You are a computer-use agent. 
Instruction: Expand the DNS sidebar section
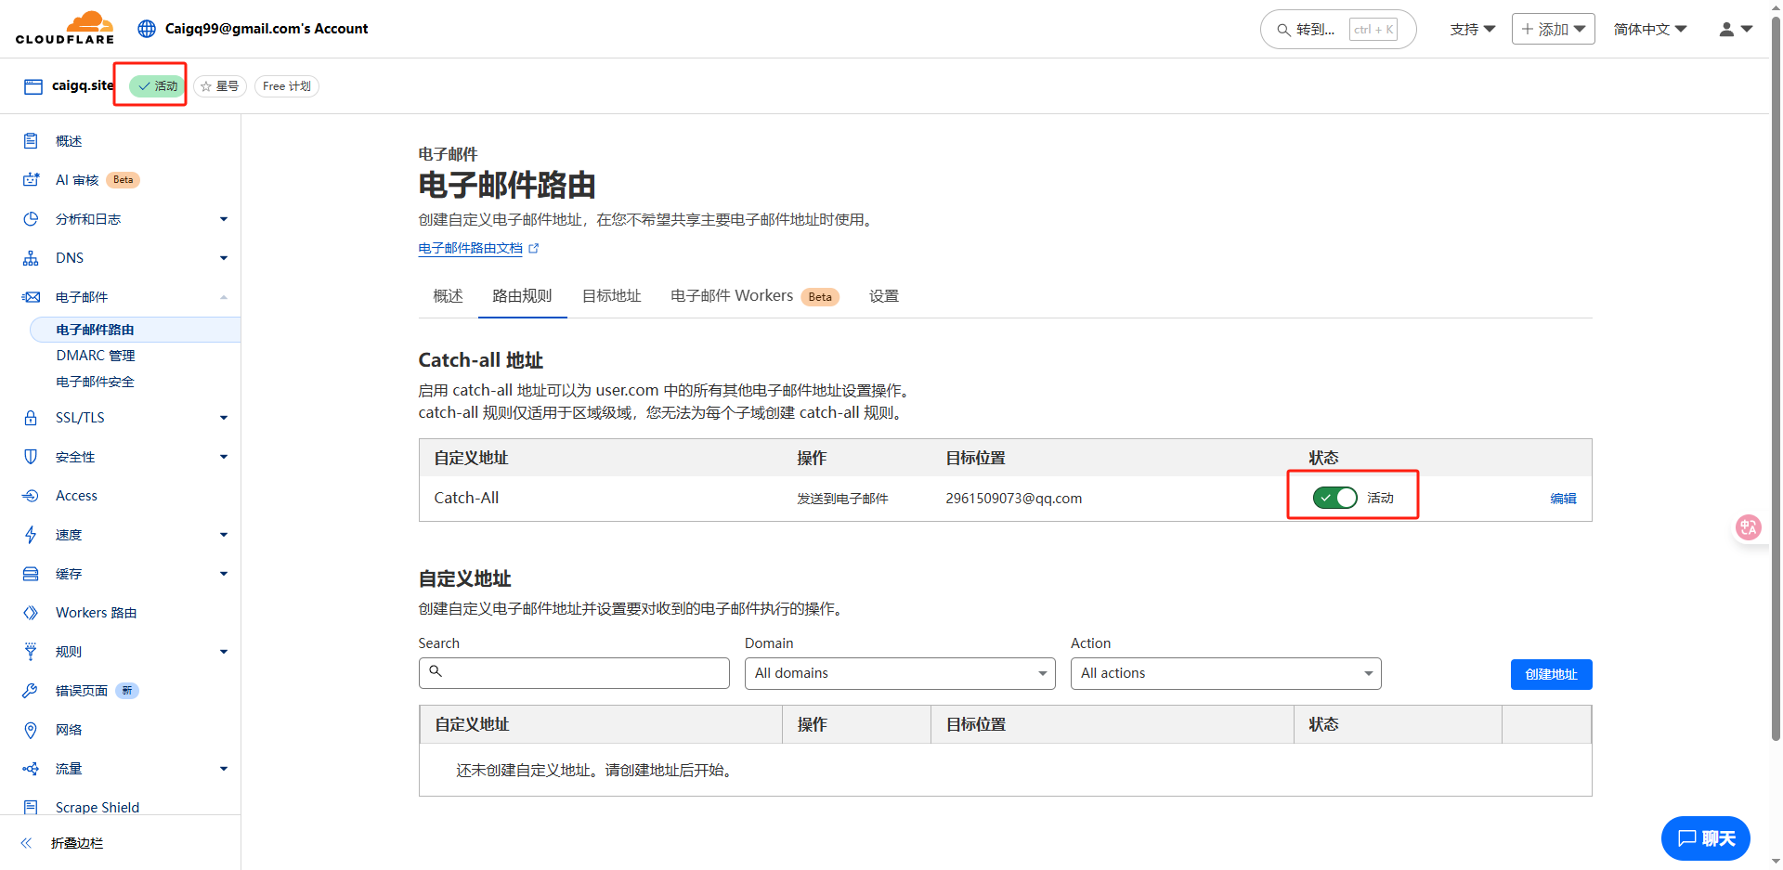coord(70,258)
